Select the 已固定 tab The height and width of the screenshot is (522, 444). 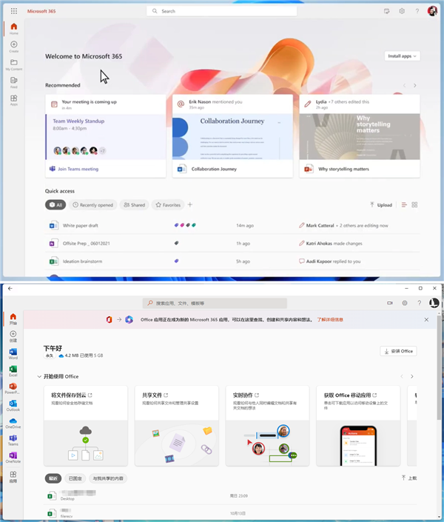pos(75,478)
